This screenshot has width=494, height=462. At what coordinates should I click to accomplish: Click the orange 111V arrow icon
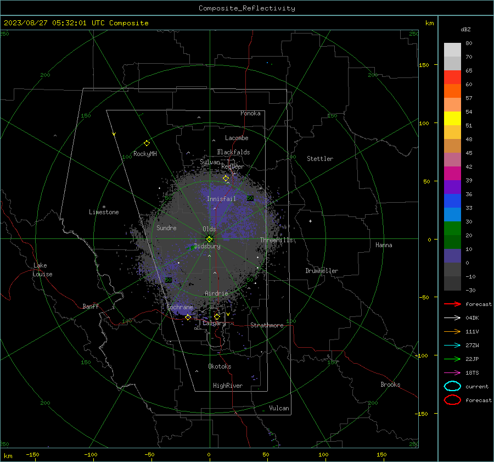pos(452,331)
